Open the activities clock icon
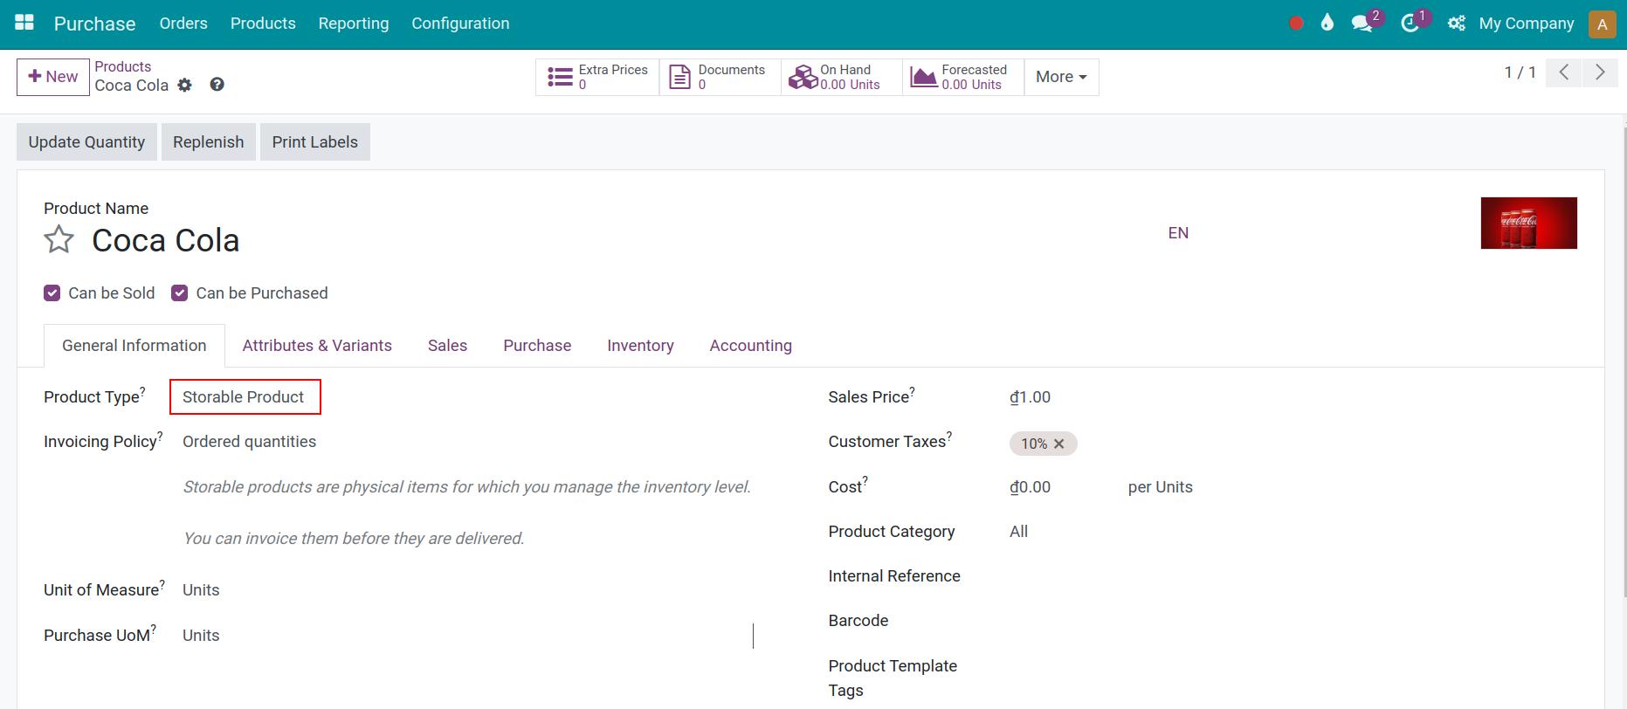1627x709 pixels. 1410,24
